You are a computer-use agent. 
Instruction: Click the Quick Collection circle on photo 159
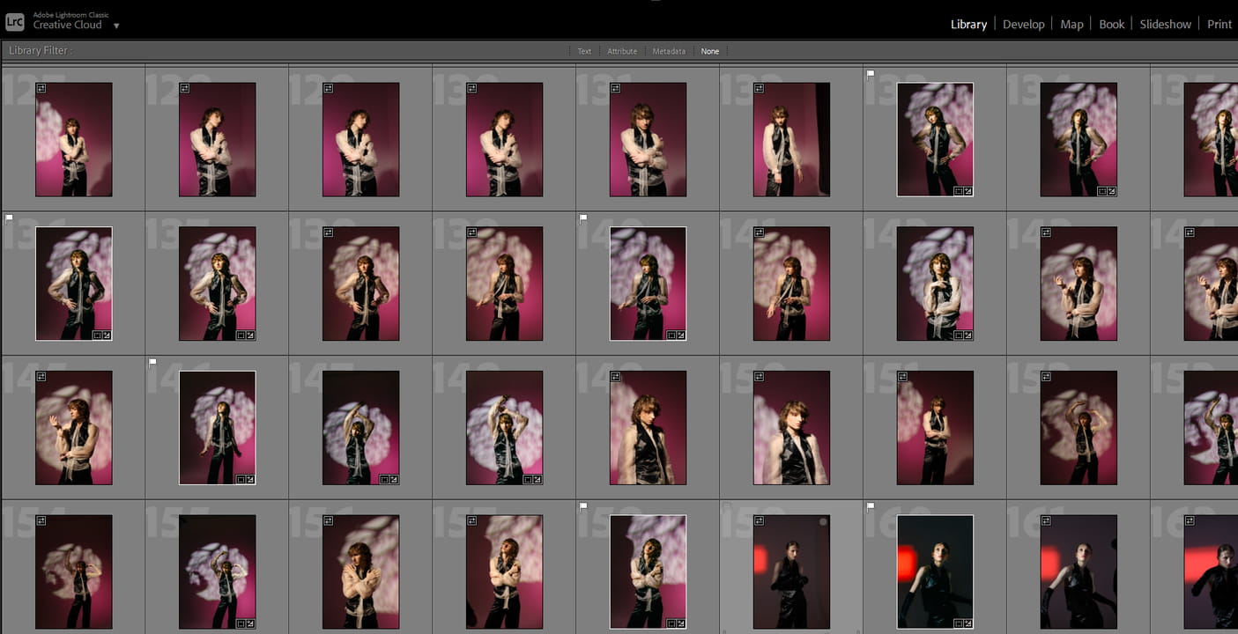[823, 522]
